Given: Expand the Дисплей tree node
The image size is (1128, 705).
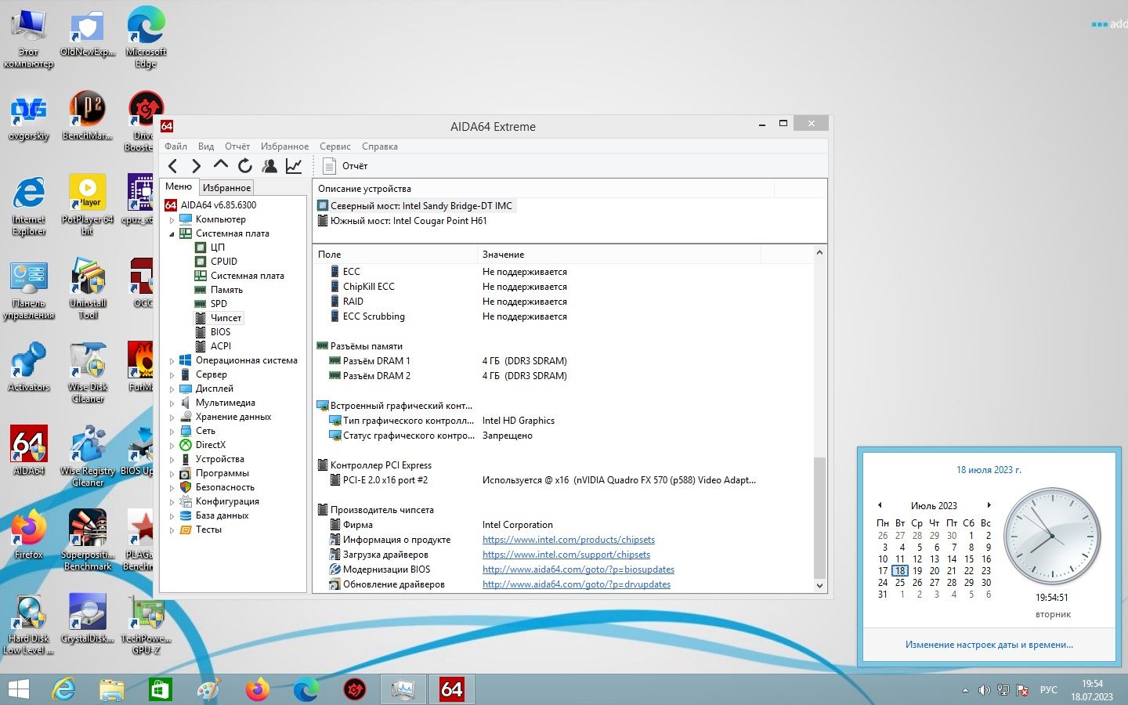Looking at the screenshot, I should [x=172, y=389].
